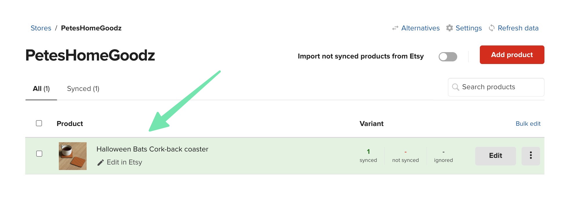
Task: Open Edit in Etsy for the coaster
Action: (124, 162)
